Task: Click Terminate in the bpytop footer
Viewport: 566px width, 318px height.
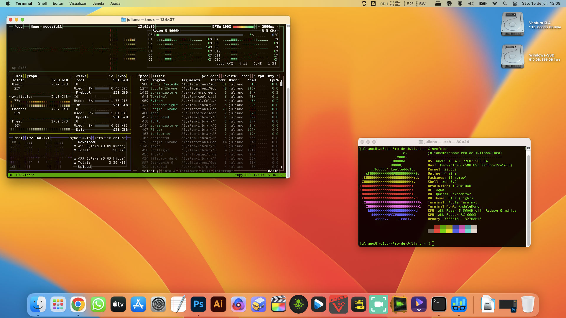Action: tap(189, 171)
